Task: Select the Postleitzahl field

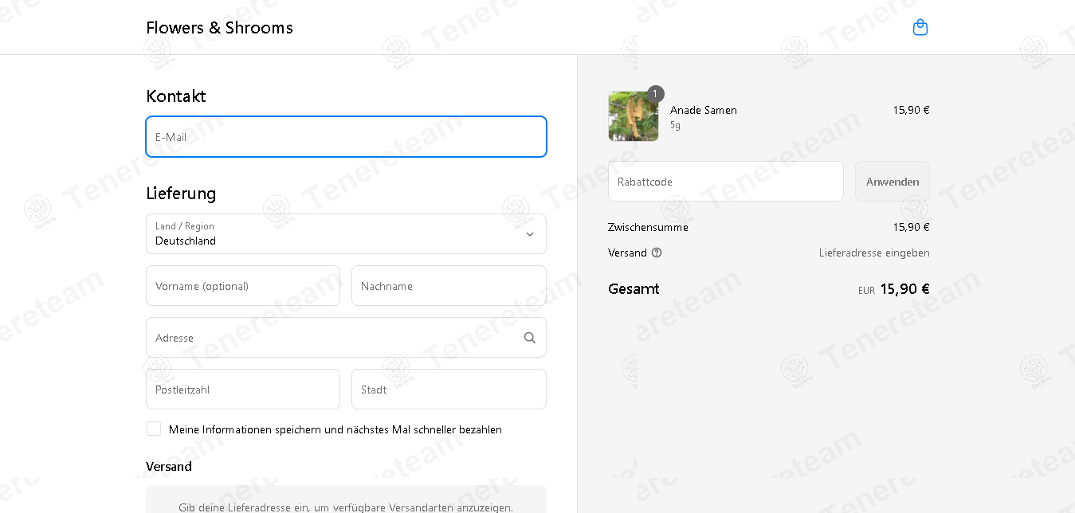Action: [x=243, y=390]
